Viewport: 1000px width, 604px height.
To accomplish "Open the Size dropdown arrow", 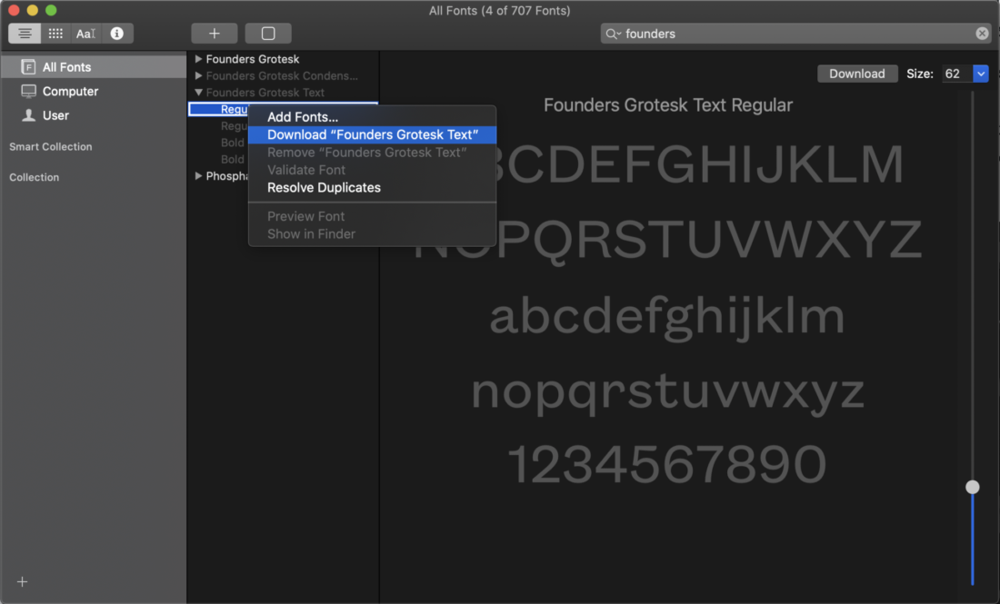I will (981, 74).
